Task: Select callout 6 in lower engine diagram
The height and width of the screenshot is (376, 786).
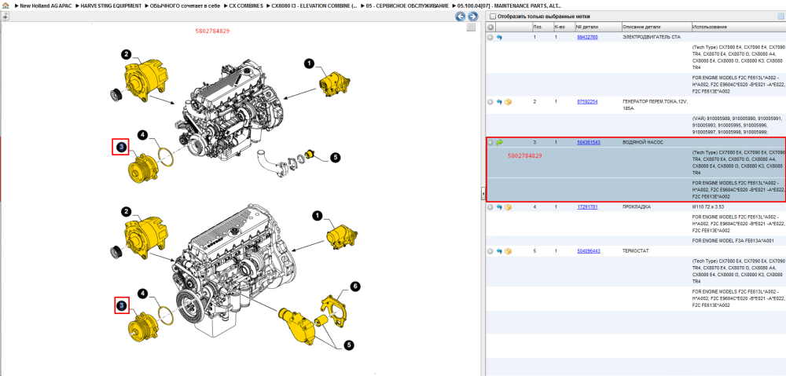Action: (x=355, y=286)
